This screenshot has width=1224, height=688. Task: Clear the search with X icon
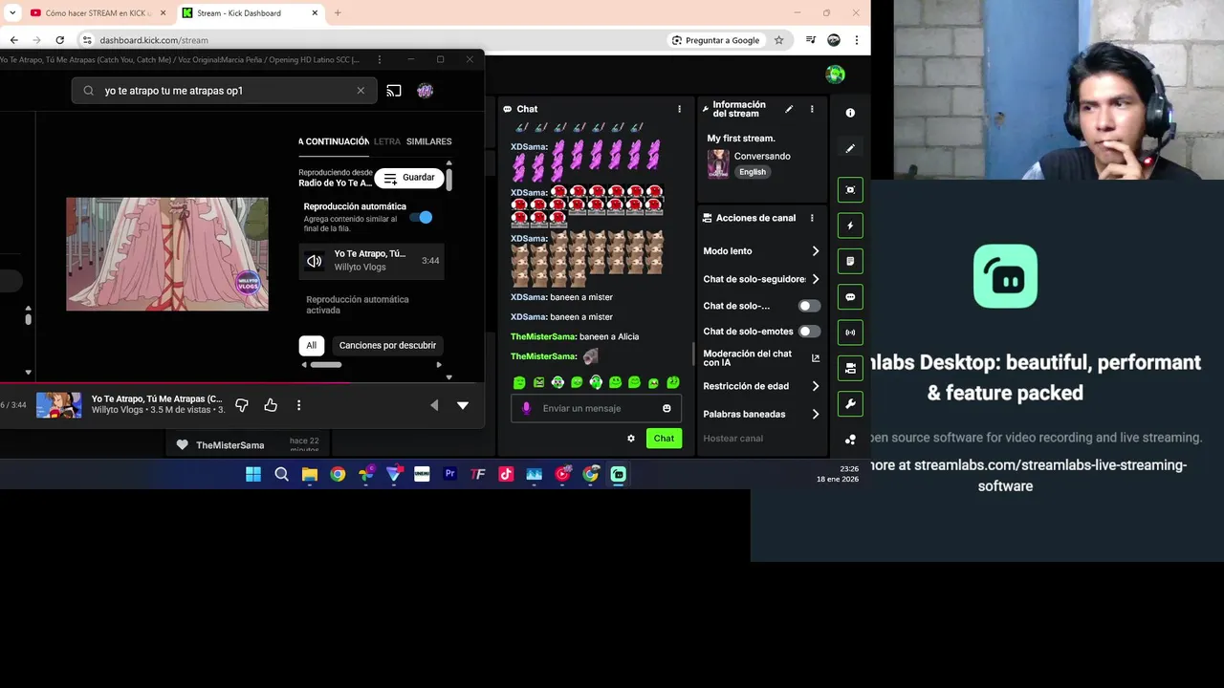pyautogui.click(x=361, y=91)
